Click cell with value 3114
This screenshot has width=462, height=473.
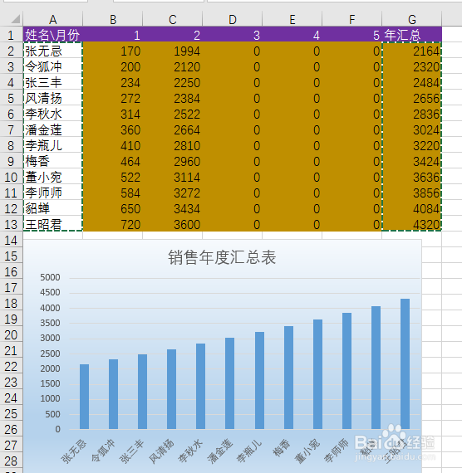(173, 177)
